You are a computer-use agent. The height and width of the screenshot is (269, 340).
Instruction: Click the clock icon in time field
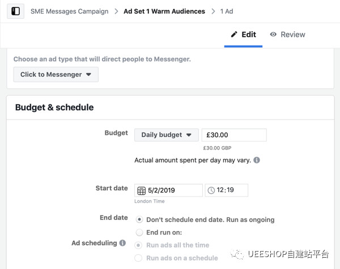(x=211, y=190)
